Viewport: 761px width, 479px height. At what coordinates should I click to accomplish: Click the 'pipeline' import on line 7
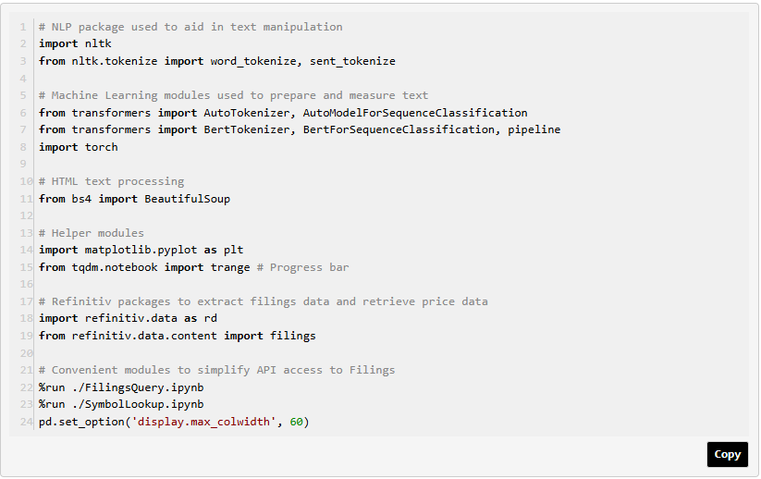(534, 129)
